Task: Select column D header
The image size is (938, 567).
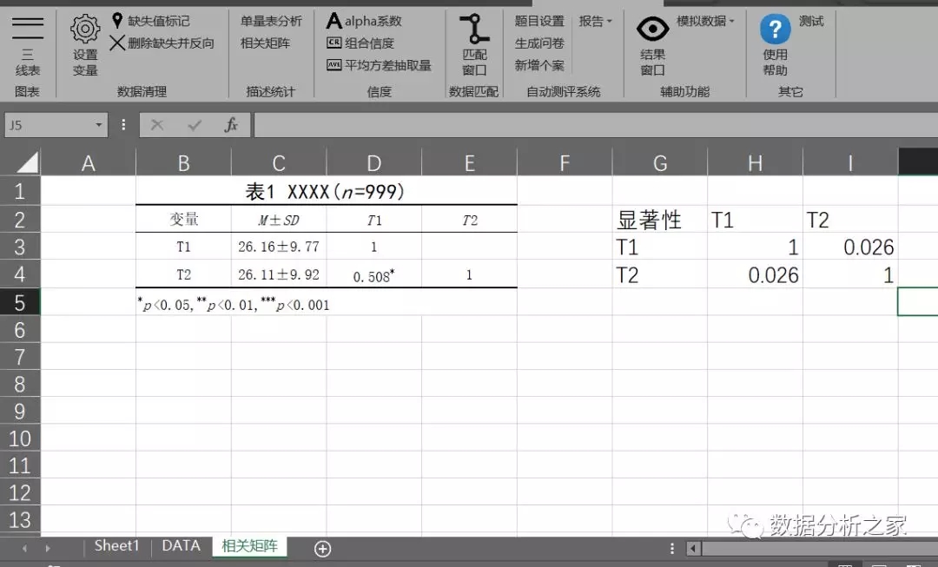Action: pyautogui.click(x=373, y=162)
